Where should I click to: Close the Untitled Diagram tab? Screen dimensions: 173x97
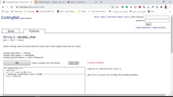[64, 2]
